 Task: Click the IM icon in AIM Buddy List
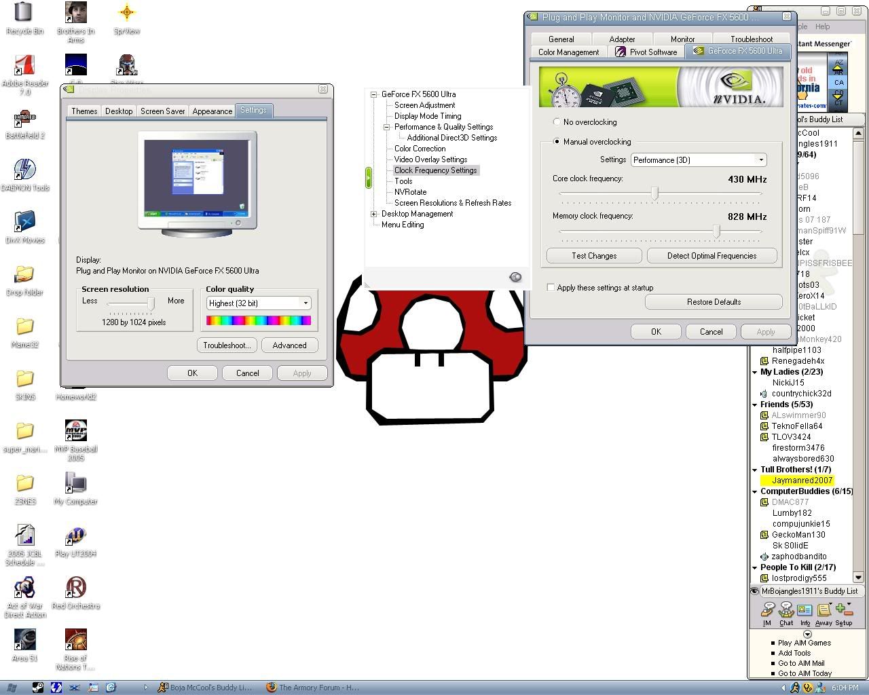click(767, 614)
